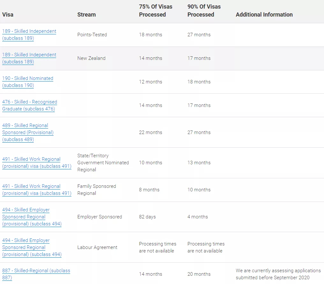Open 494 link in Employer Sponsored row

(x=32, y=217)
